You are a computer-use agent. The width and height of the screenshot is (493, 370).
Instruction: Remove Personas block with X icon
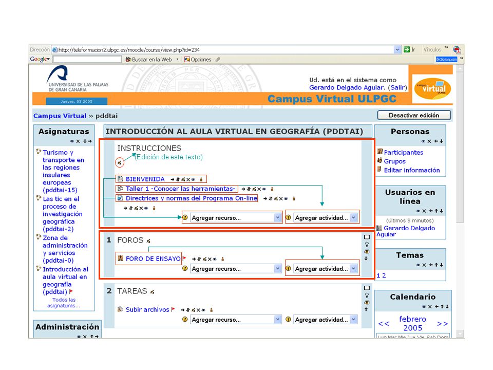pyautogui.click(x=429, y=141)
